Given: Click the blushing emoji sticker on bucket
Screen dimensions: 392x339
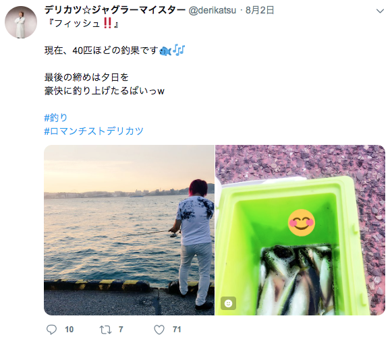Looking at the screenshot, I should 301,222.
